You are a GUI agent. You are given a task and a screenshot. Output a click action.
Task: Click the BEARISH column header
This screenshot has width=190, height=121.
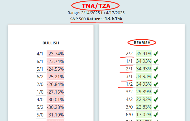141,43
